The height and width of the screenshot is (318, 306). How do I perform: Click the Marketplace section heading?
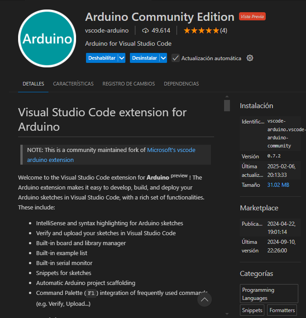point(259,208)
